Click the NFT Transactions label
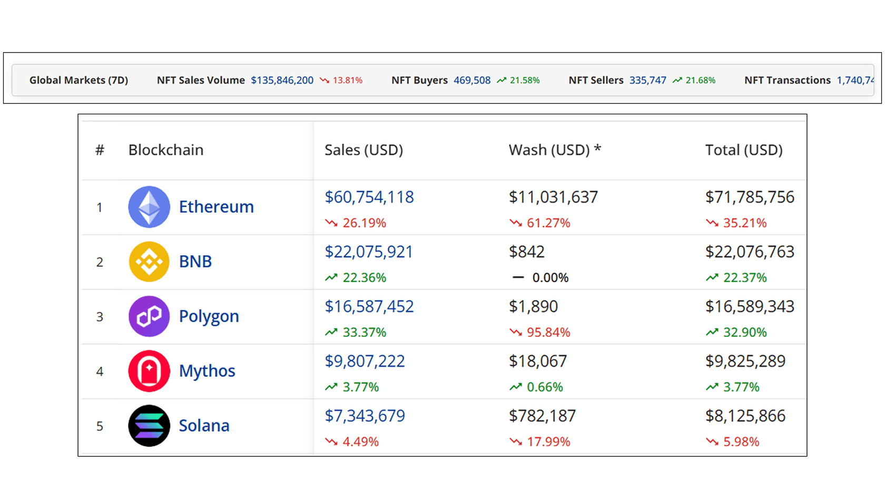885x497 pixels. [788, 80]
